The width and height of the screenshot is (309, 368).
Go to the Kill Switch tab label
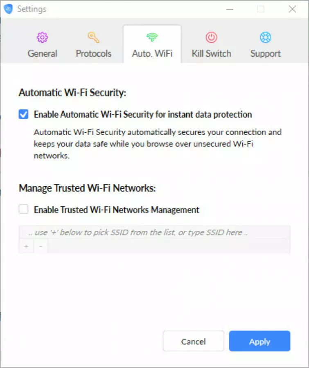[211, 54]
